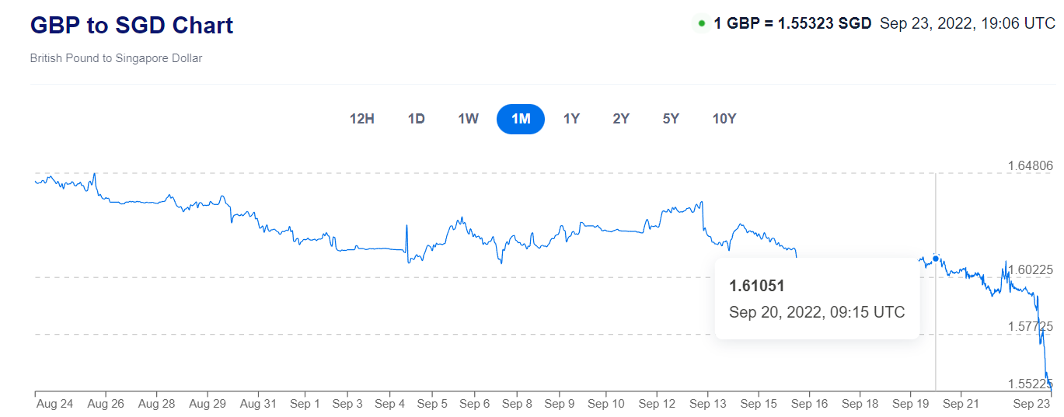Select the 12H time range
Image resolution: width=1064 pixels, height=417 pixels.
click(362, 119)
